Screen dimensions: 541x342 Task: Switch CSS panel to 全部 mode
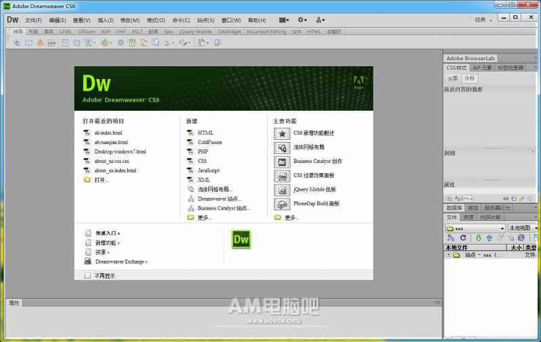pyautogui.click(x=452, y=78)
